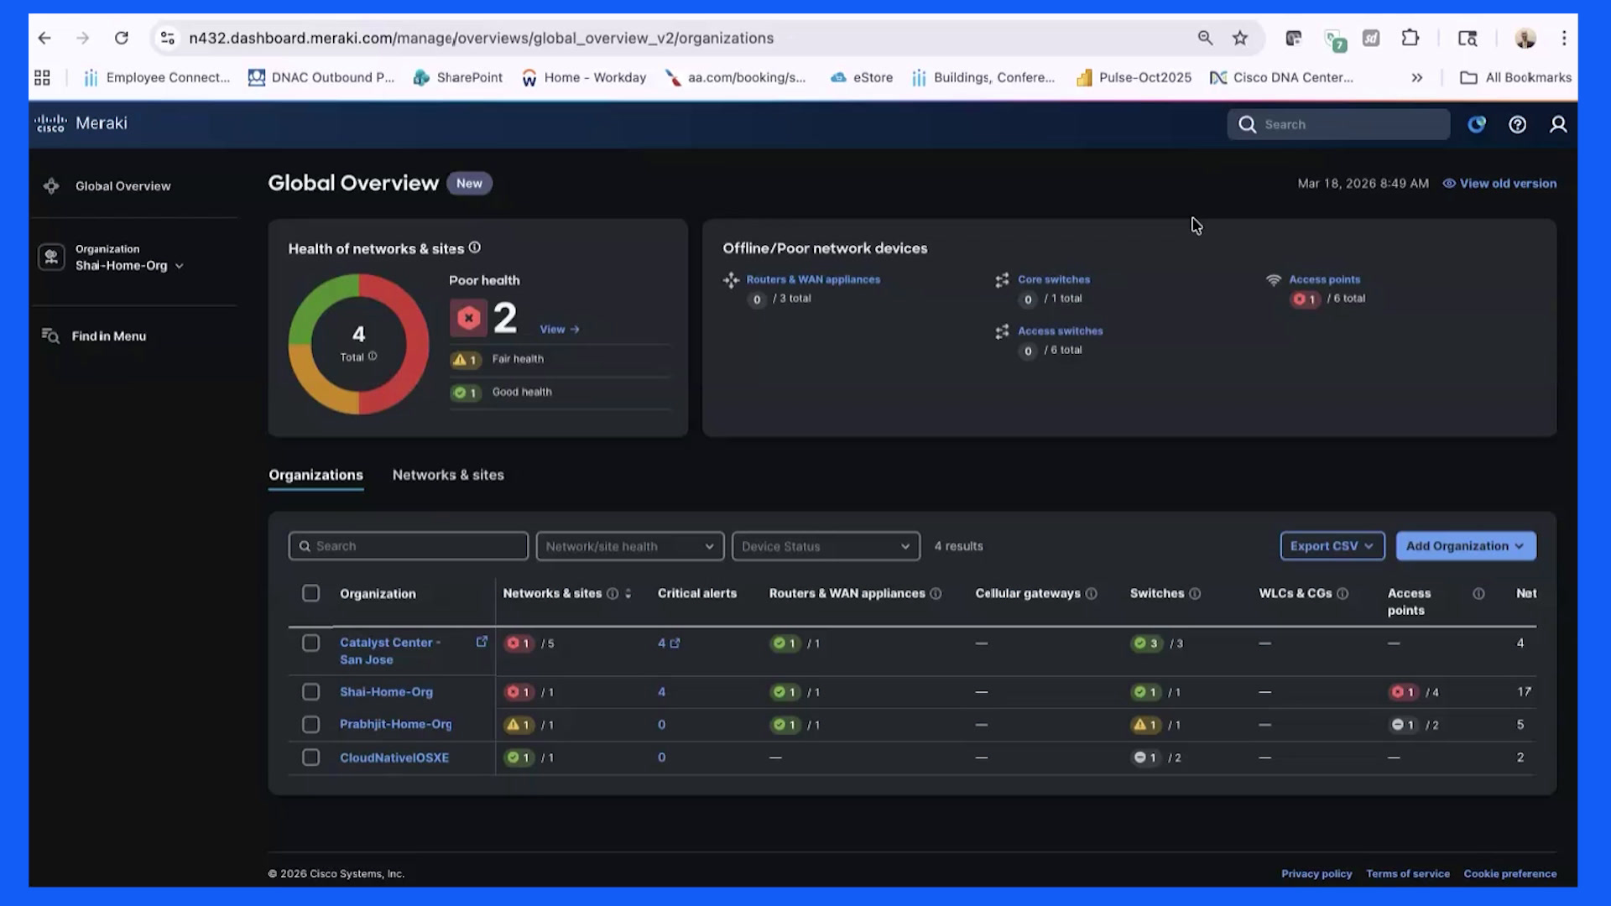Bookmark this page with the star icon

[x=1240, y=38]
